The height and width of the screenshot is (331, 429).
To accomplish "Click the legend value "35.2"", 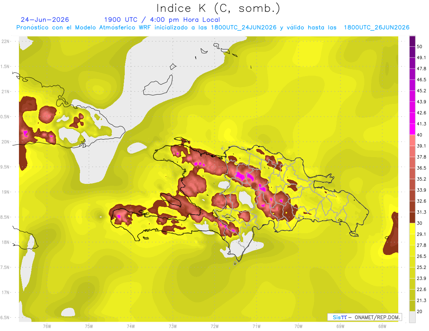I will coord(421,179).
